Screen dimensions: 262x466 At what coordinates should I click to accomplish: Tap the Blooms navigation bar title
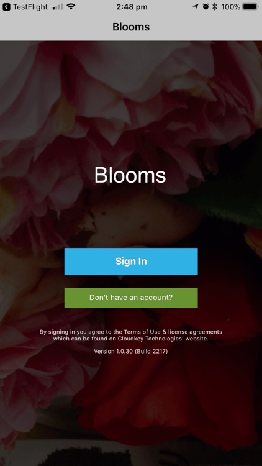coord(131,27)
